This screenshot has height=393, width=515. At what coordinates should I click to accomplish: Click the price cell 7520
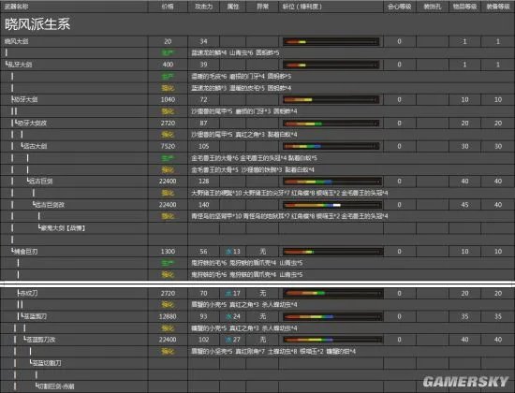[x=168, y=146]
